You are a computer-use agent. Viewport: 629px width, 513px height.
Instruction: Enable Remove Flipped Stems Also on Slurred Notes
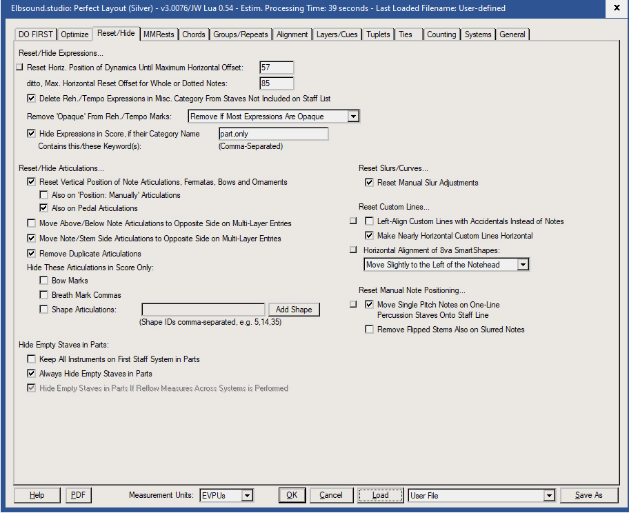369,329
